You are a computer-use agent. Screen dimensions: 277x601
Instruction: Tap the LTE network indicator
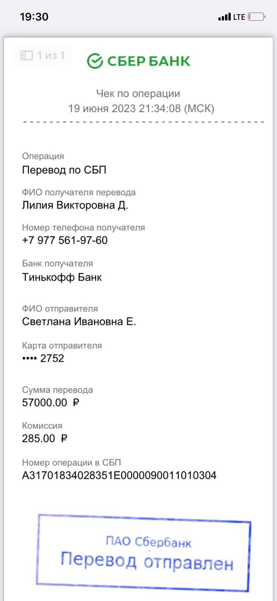pos(239,17)
